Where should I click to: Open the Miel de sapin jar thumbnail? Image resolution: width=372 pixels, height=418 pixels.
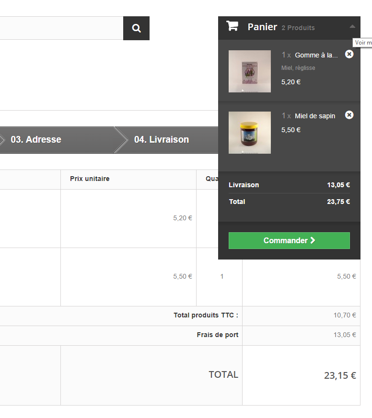point(249,133)
